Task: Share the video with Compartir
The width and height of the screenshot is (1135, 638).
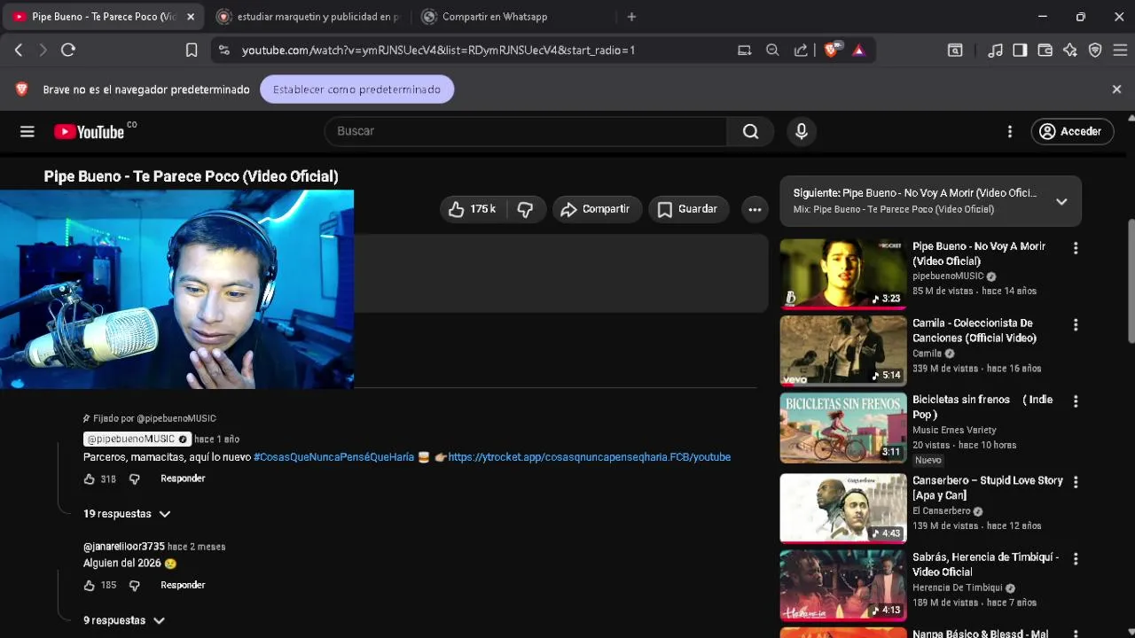Action: 597,209
